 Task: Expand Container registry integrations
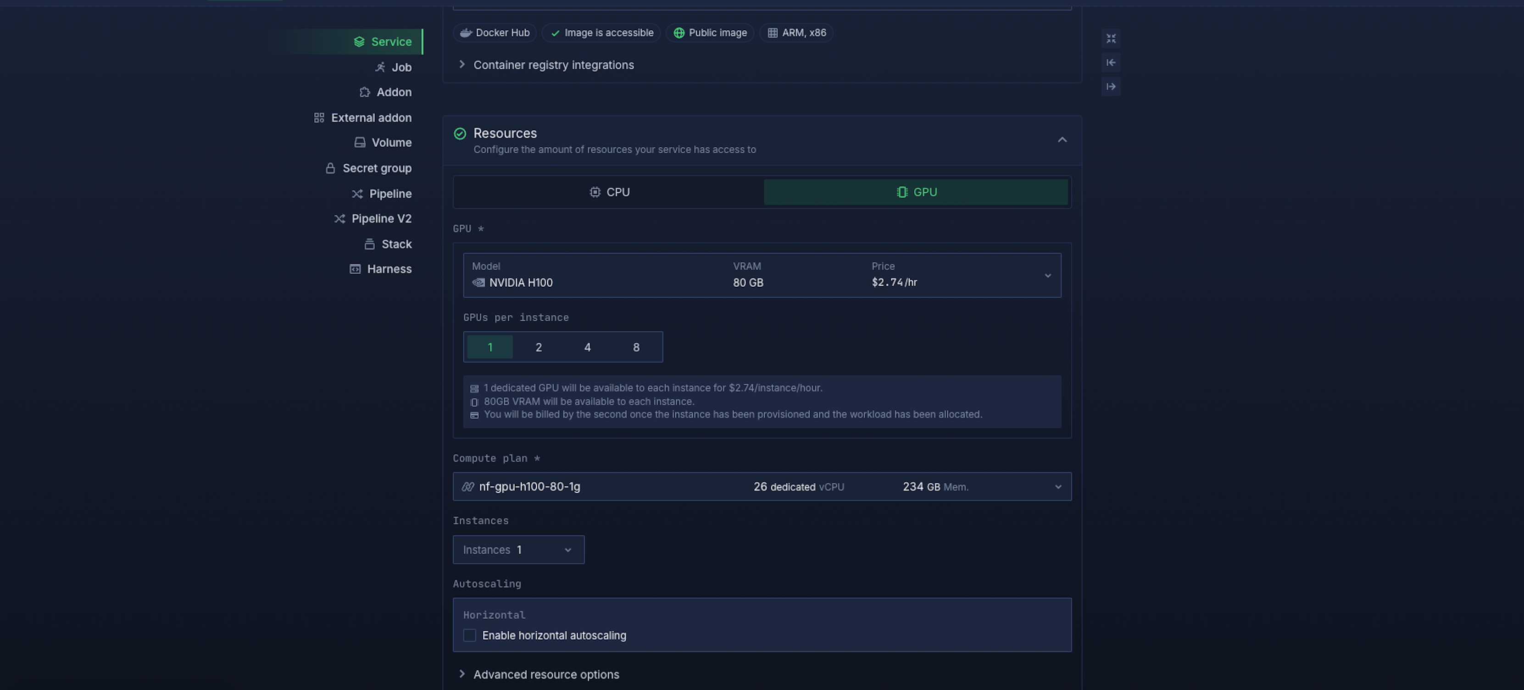click(x=547, y=65)
